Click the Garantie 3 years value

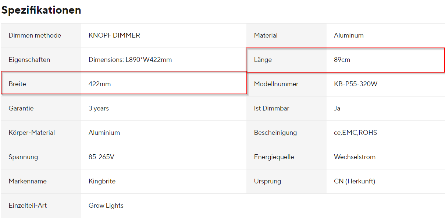(x=99, y=108)
